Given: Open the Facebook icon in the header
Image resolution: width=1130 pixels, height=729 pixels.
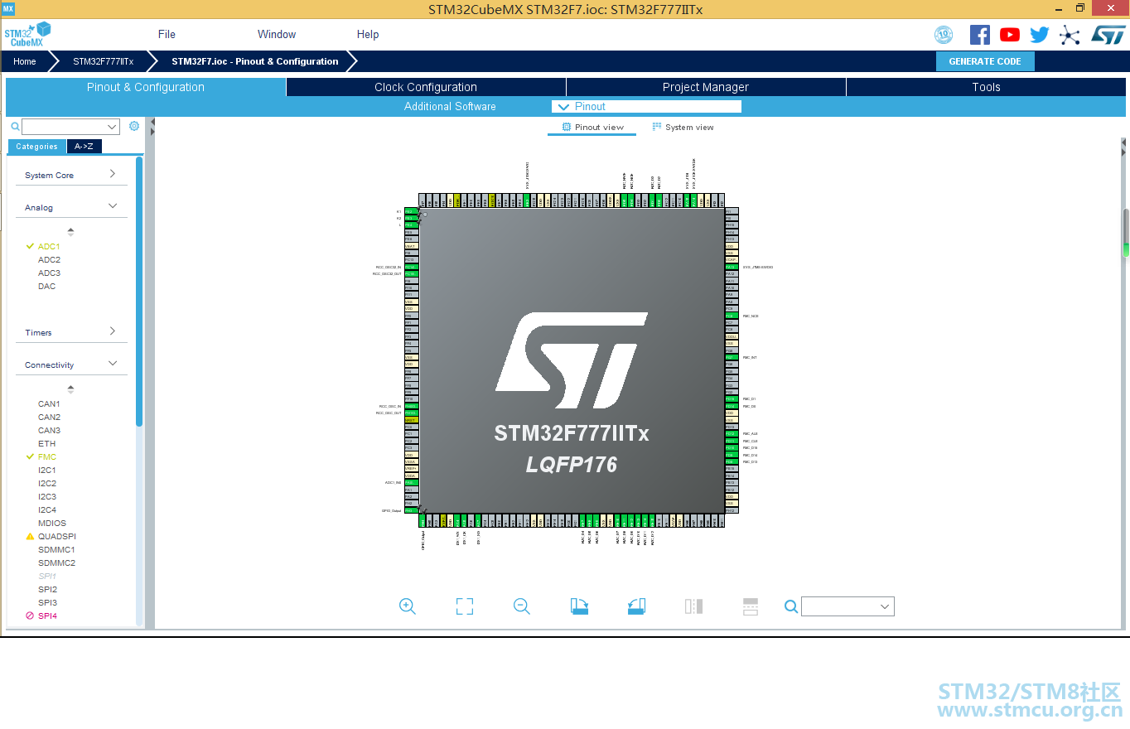Looking at the screenshot, I should pyautogui.click(x=980, y=35).
